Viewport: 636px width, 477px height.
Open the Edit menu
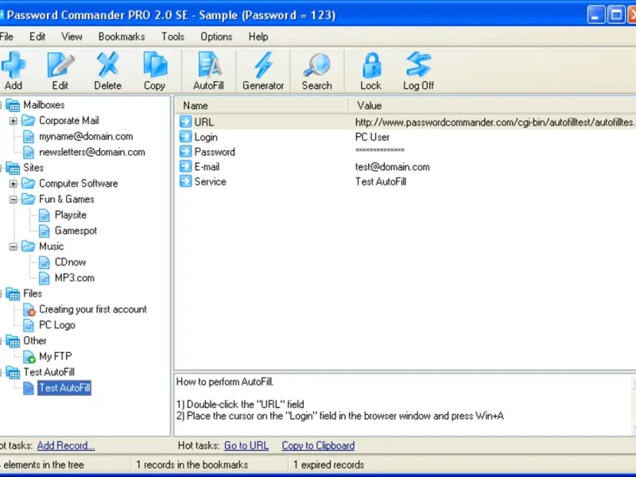tap(37, 37)
